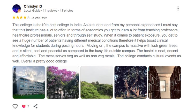Screen dimensions: 194x112
Task: Open the pink flowering tree photo
Action: coord(63,82)
